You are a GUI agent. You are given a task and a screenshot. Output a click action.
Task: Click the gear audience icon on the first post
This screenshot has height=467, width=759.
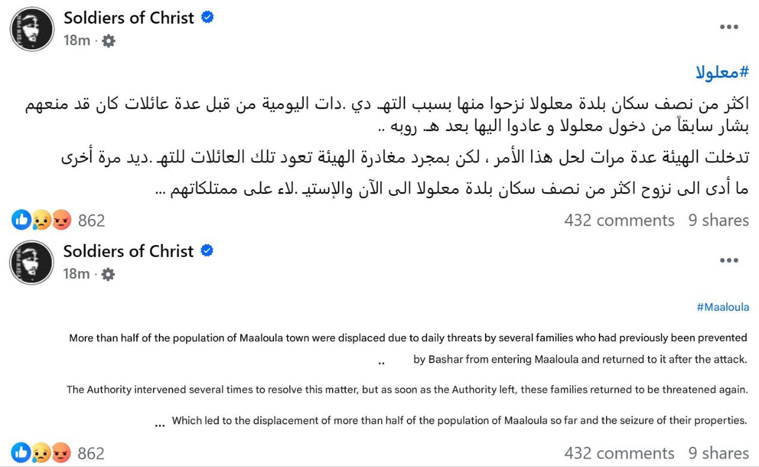(109, 41)
